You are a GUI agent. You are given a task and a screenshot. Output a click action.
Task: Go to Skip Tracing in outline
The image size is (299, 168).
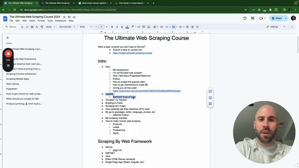[x=12, y=84]
